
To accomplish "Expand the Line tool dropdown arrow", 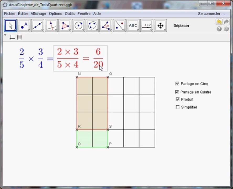I will tap(43, 30).
